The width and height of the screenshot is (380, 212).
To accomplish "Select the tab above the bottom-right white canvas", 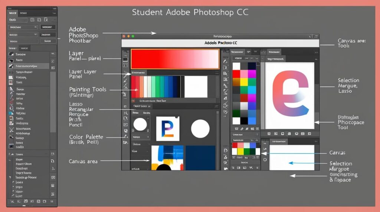I will 279,141.
